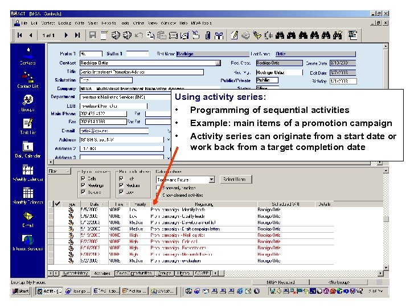Click into the Department input field

point(126,97)
